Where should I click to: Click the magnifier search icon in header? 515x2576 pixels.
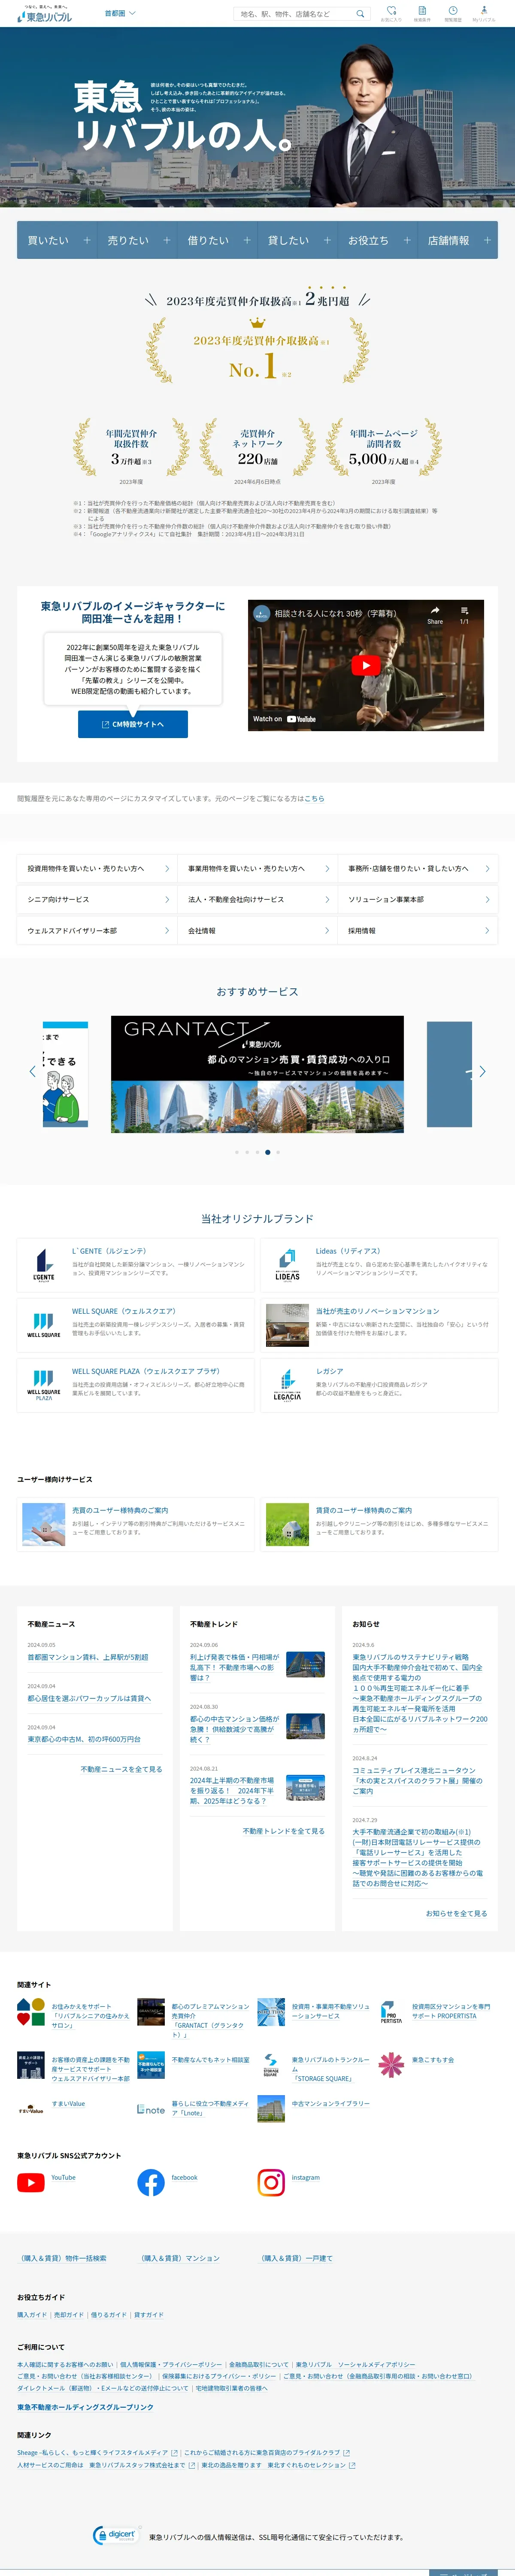[361, 14]
